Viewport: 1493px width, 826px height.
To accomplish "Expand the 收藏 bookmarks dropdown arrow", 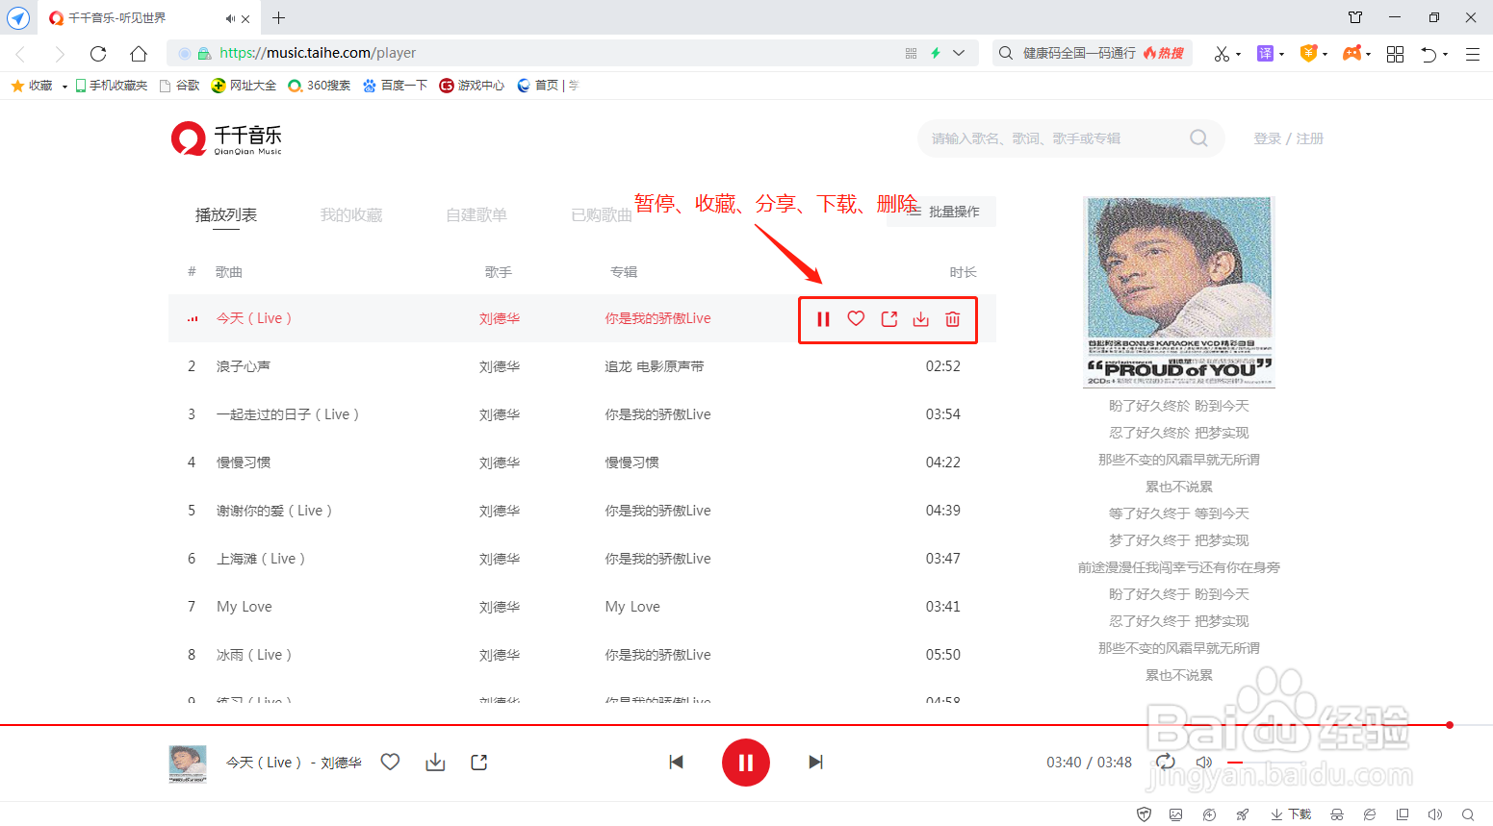I will click(x=64, y=87).
